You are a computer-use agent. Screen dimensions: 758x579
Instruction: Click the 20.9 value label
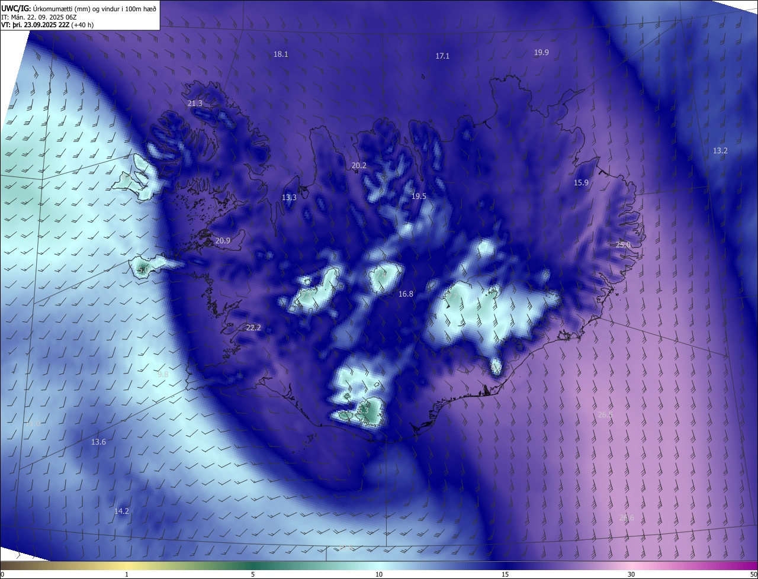[223, 241]
